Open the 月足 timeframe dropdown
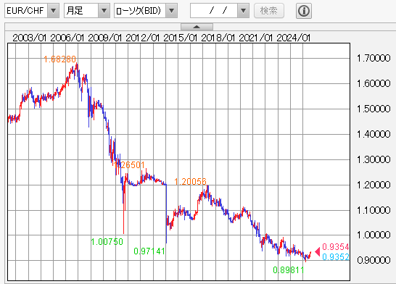 (x=87, y=11)
